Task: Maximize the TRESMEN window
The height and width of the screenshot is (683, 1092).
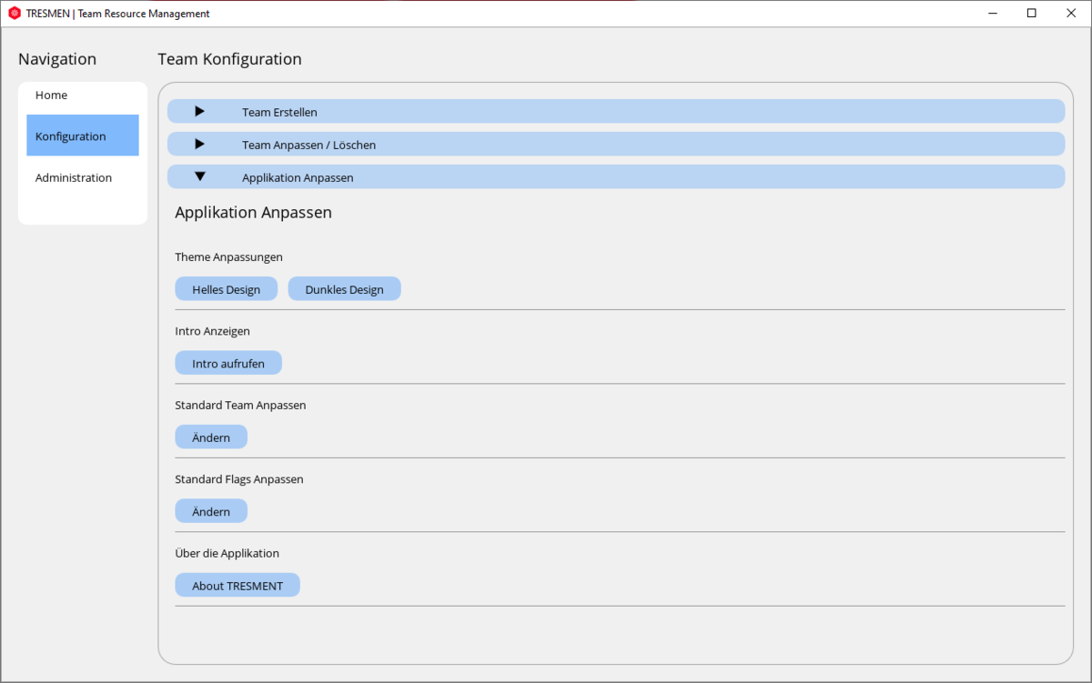Action: [x=1031, y=14]
